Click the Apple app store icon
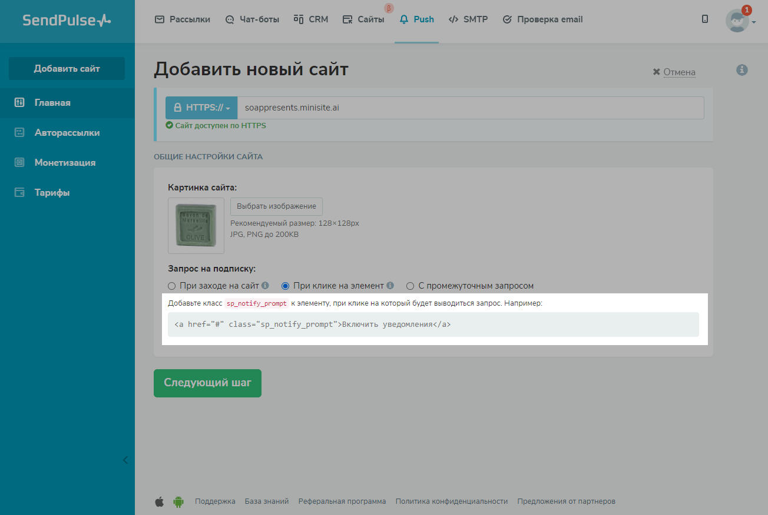Viewport: 768px width, 515px height. pos(159,501)
